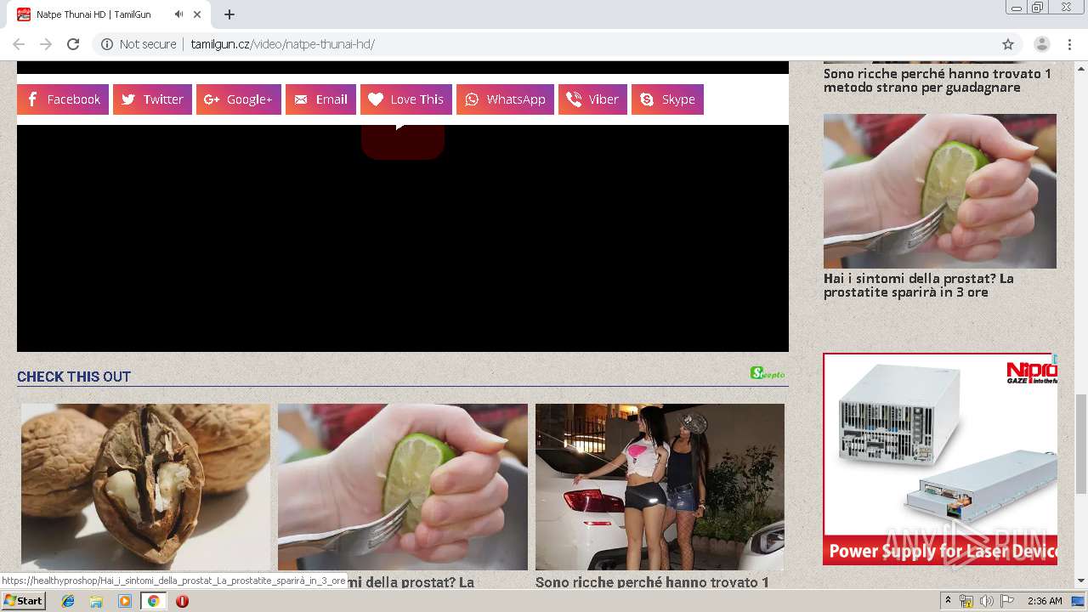
Task: Open 'Sono ricche perché hanno trovato 1' link below car image
Action: 652,582
